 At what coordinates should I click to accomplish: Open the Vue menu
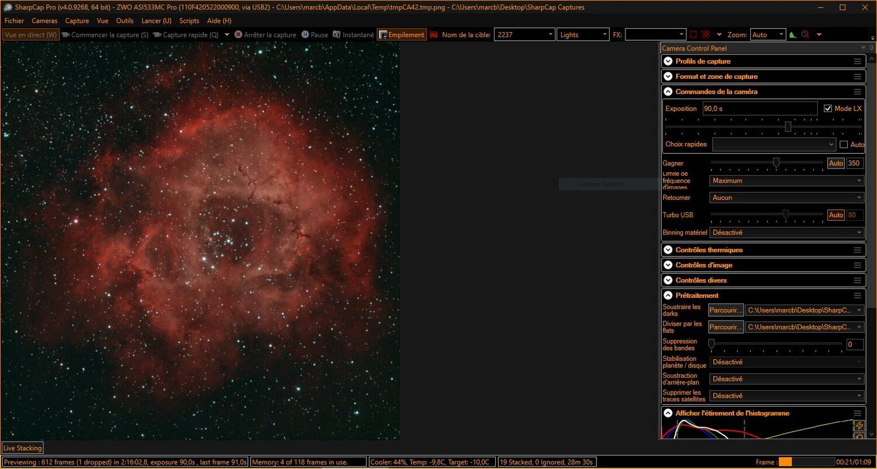pyautogui.click(x=103, y=21)
